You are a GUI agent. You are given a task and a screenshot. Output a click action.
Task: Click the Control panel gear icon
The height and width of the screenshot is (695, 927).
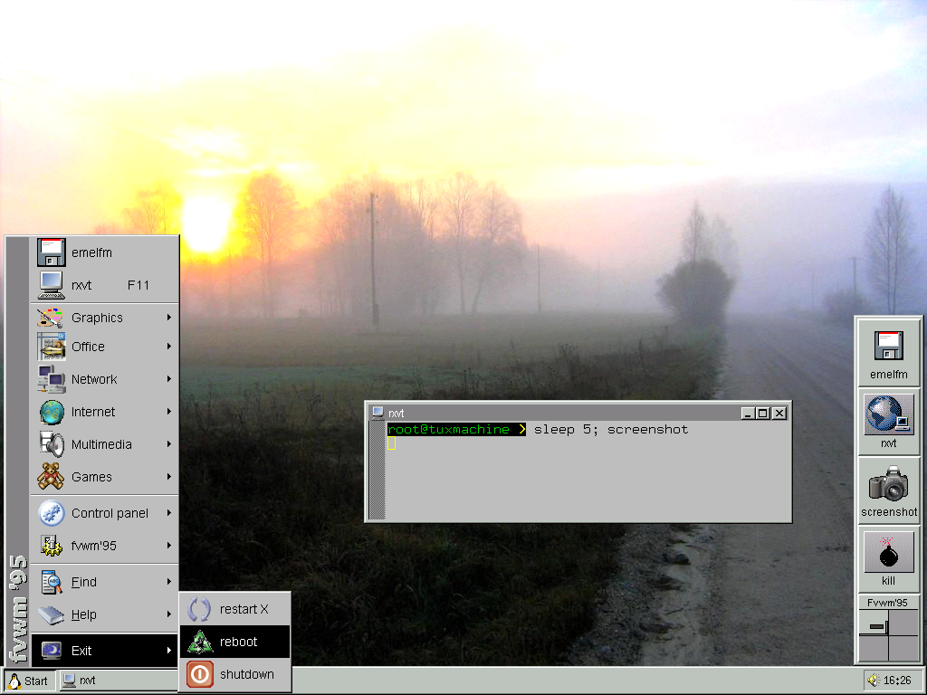(51, 513)
